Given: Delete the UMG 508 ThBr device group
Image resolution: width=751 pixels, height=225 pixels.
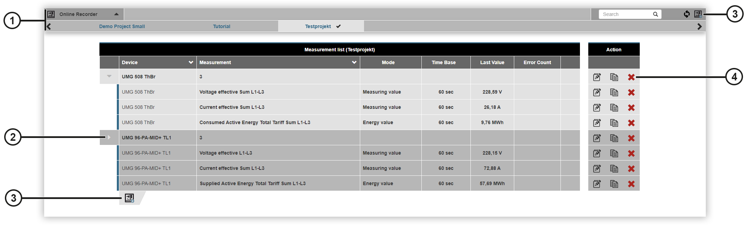Looking at the screenshot, I should pyautogui.click(x=631, y=77).
